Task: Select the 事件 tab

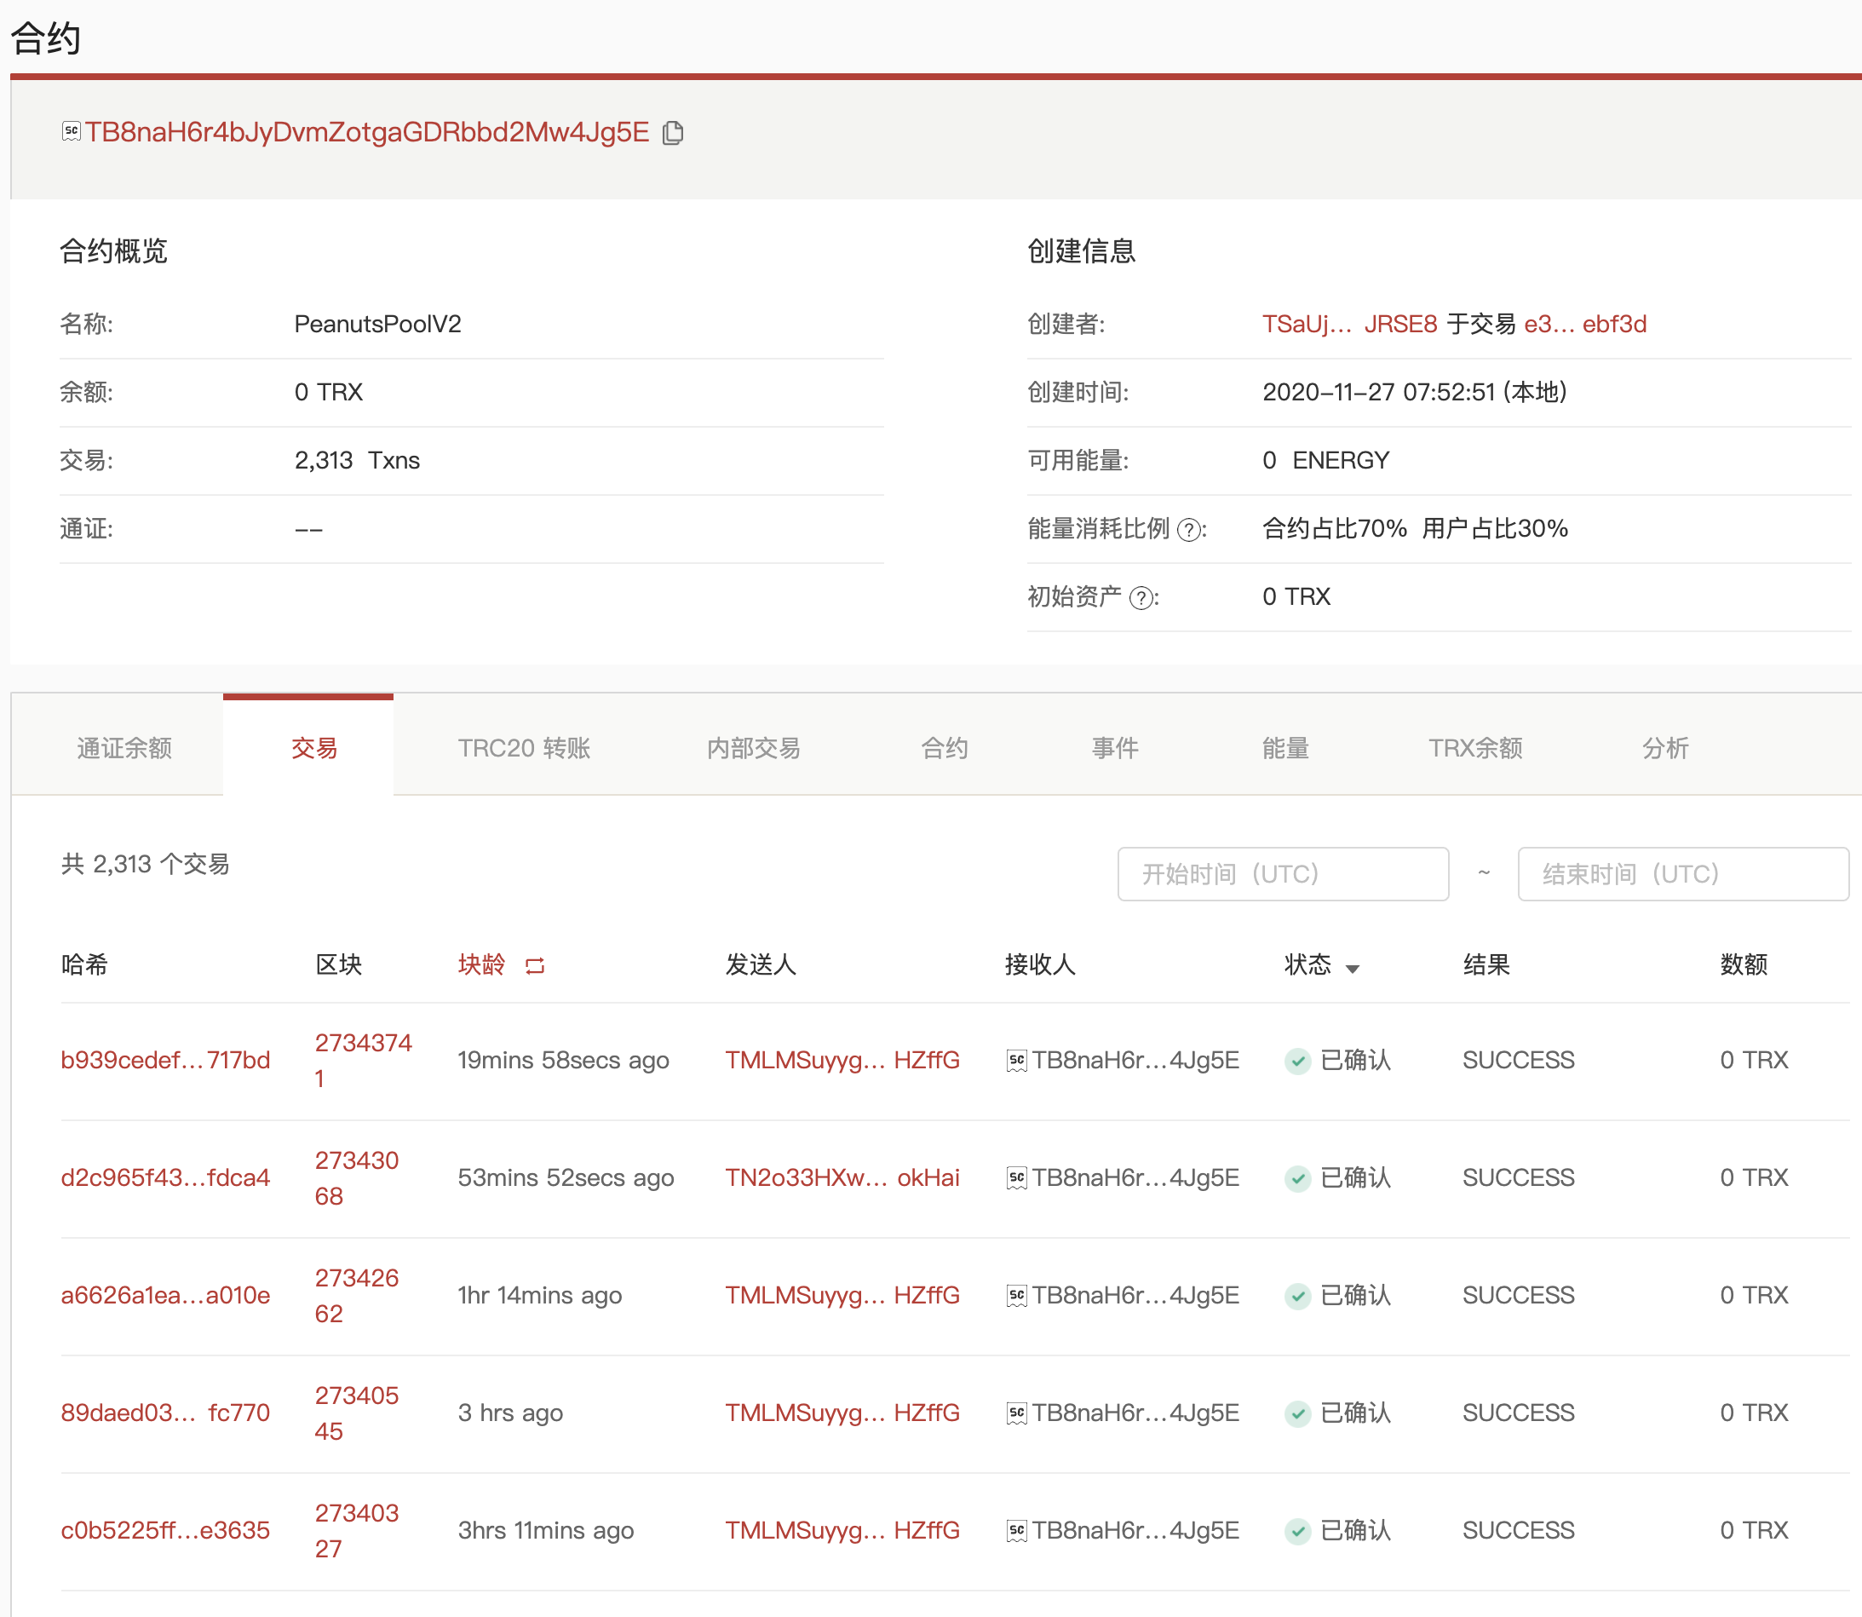Action: pyautogui.click(x=1115, y=748)
